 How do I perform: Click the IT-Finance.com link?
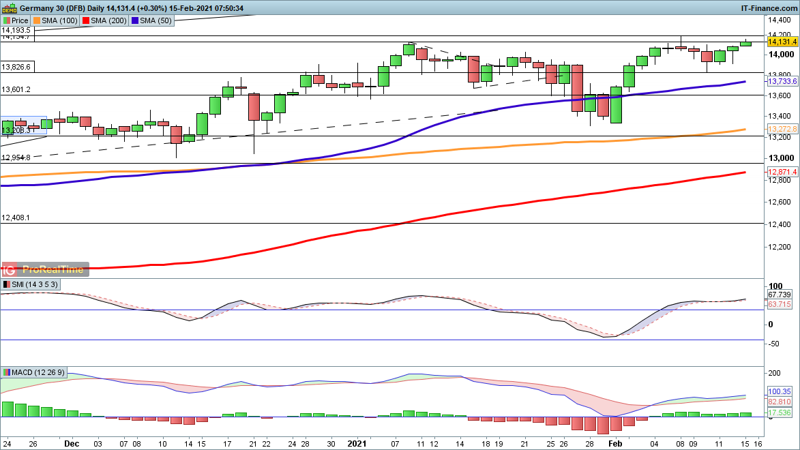point(769,8)
